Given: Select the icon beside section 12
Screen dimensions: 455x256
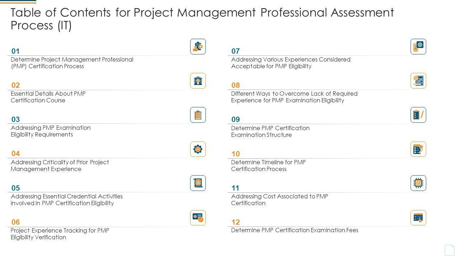Looking at the screenshot, I should click(418, 218).
